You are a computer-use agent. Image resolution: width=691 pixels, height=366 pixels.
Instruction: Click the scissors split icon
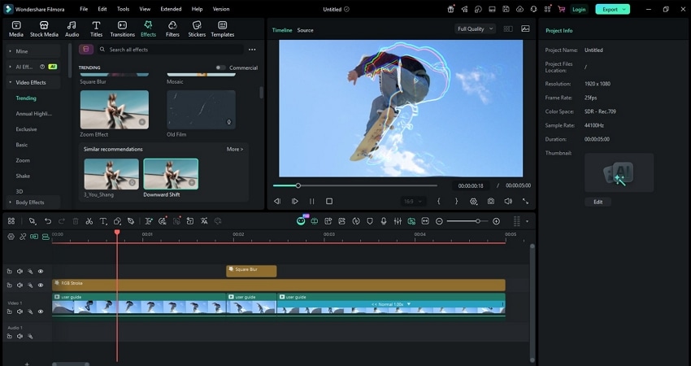click(x=89, y=221)
